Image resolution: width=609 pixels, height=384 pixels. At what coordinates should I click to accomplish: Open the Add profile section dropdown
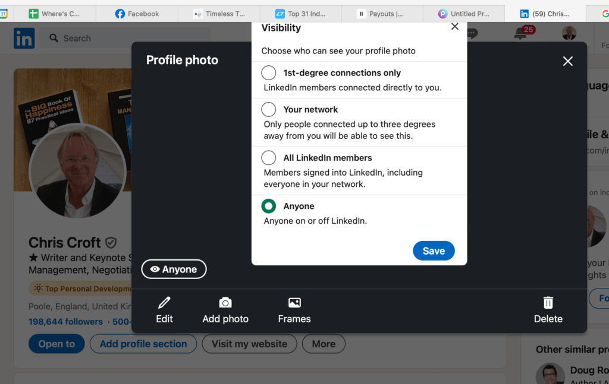click(143, 344)
